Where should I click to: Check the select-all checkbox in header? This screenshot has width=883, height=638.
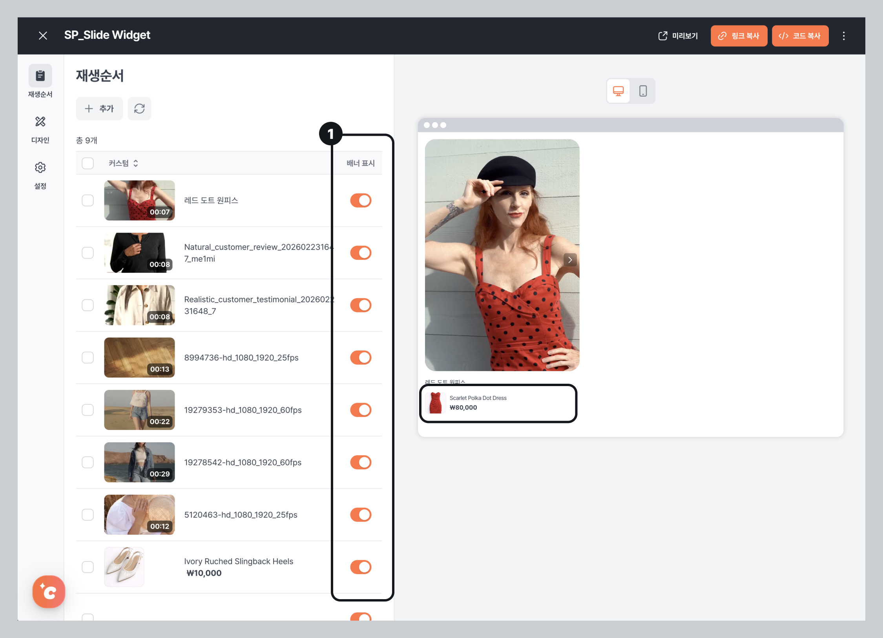click(x=88, y=163)
